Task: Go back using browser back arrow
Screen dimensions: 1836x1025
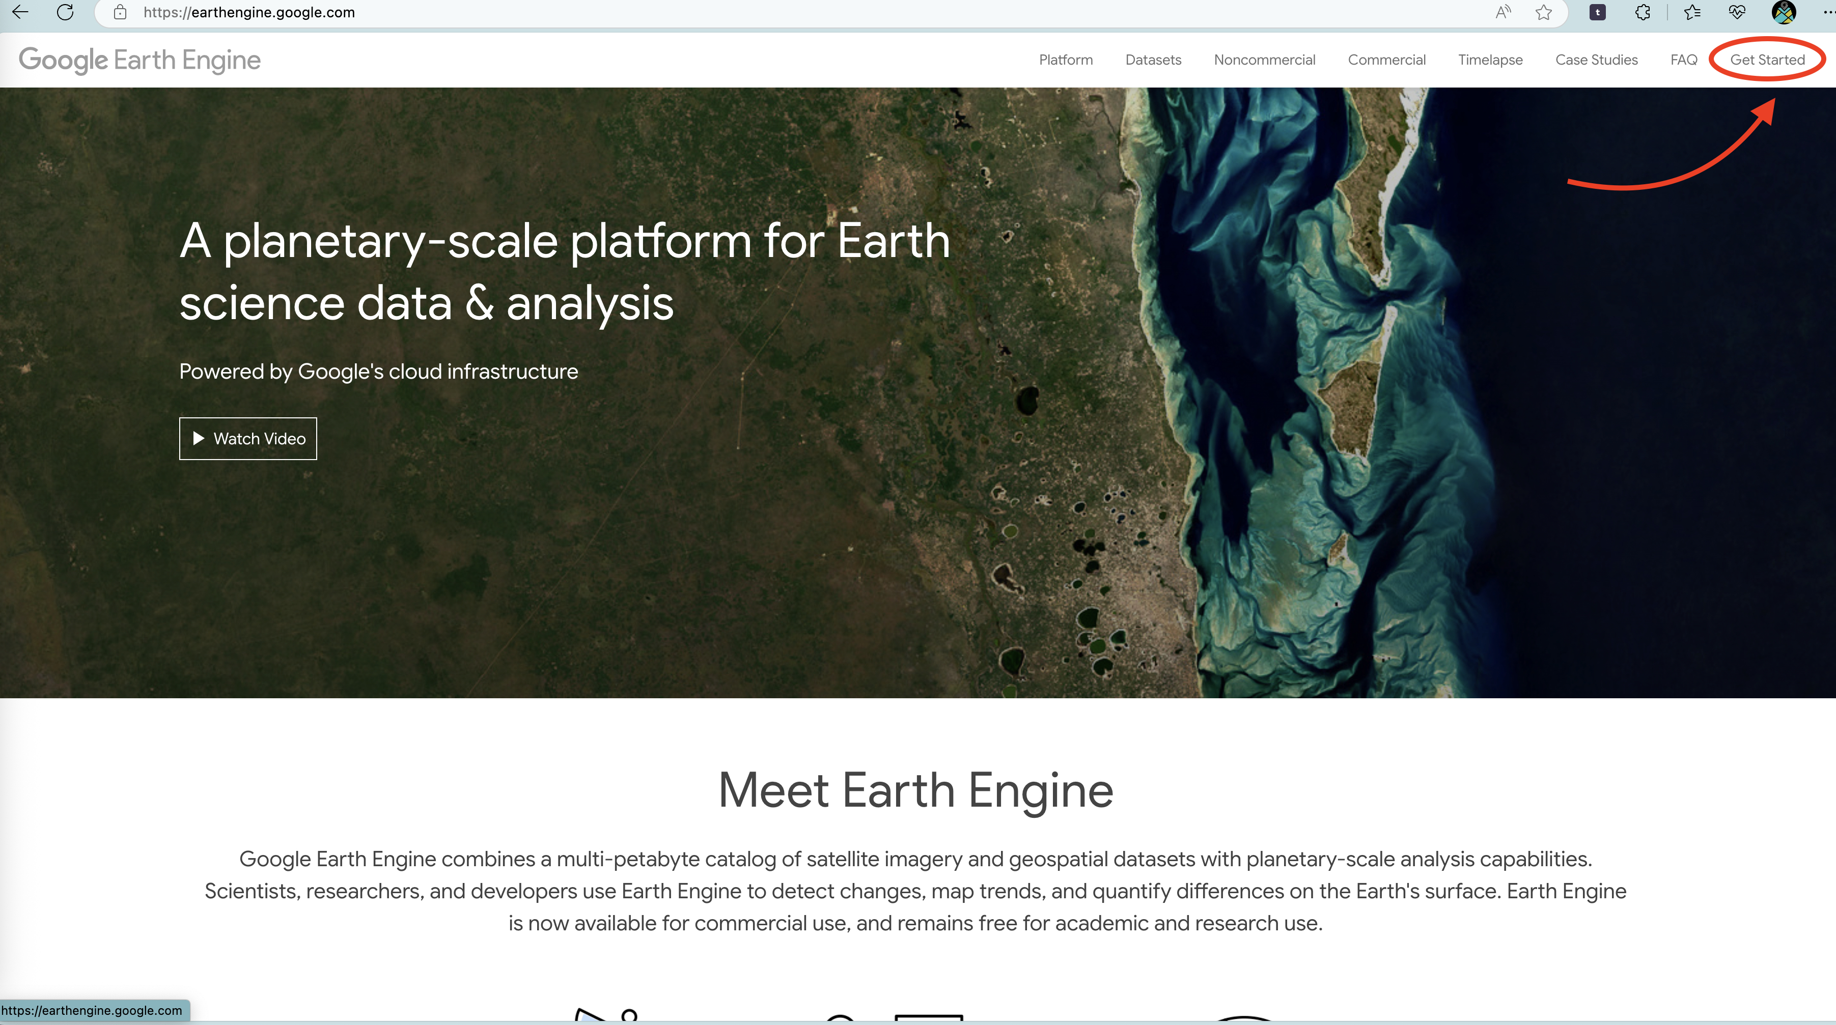Action: (x=21, y=12)
